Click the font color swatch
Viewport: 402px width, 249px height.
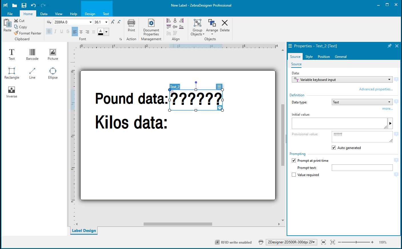[100, 32]
